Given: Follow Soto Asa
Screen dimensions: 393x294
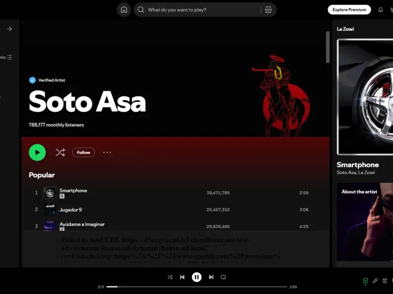Looking at the screenshot, I should [x=84, y=152].
